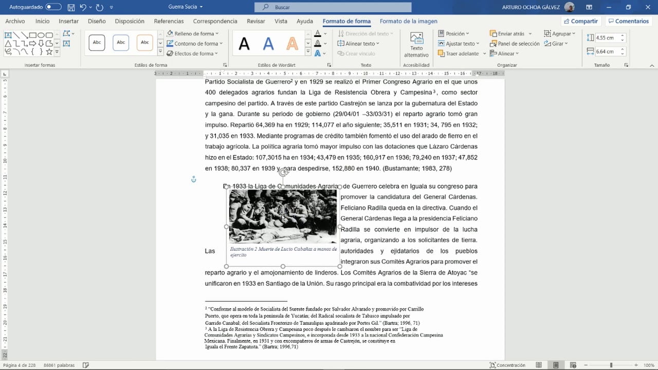Apply the black WordArt A style
This screenshot has height=370, width=658.
[x=244, y=44]
